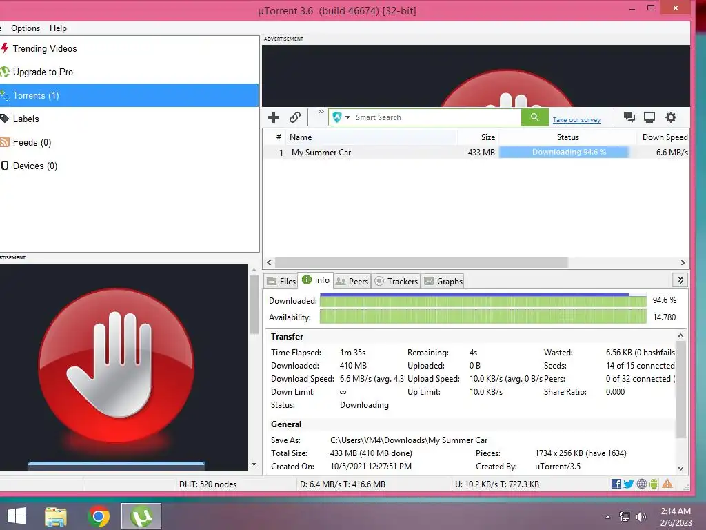Open the chat bubbles icon in the toolbar
The width and height of the screenshot is (706, 530).
point(629,117)
